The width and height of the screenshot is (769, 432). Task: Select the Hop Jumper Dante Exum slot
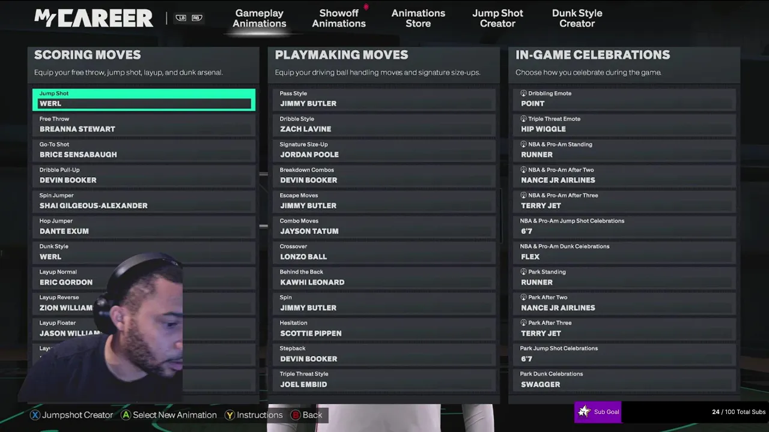(144, 227)
